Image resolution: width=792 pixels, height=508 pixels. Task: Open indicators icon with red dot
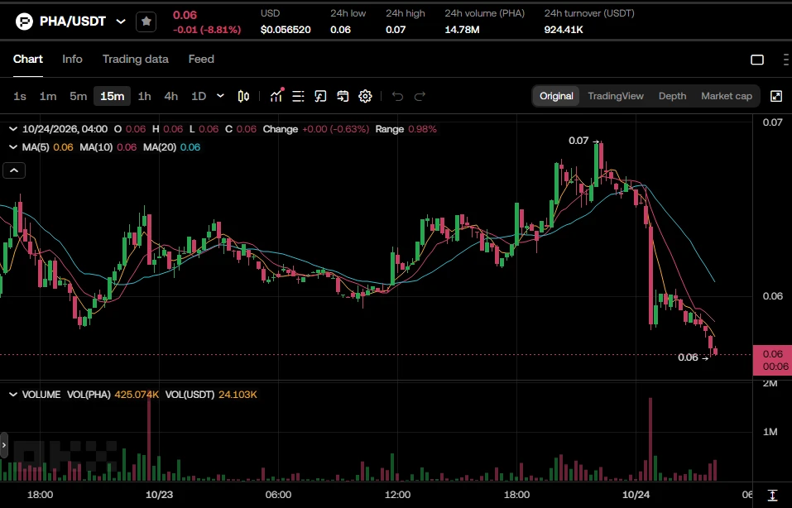(x=276, y=95)
